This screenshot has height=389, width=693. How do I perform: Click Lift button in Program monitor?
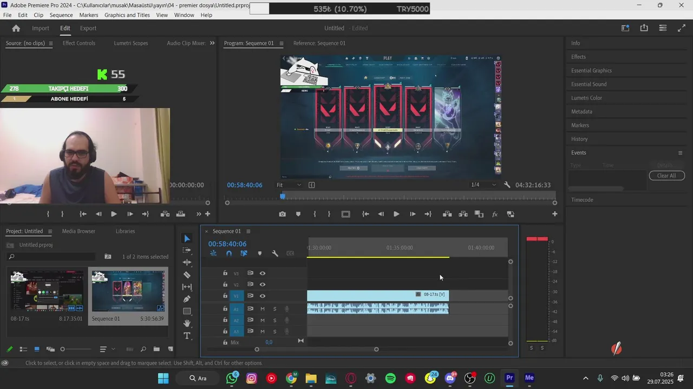[447, 214]
